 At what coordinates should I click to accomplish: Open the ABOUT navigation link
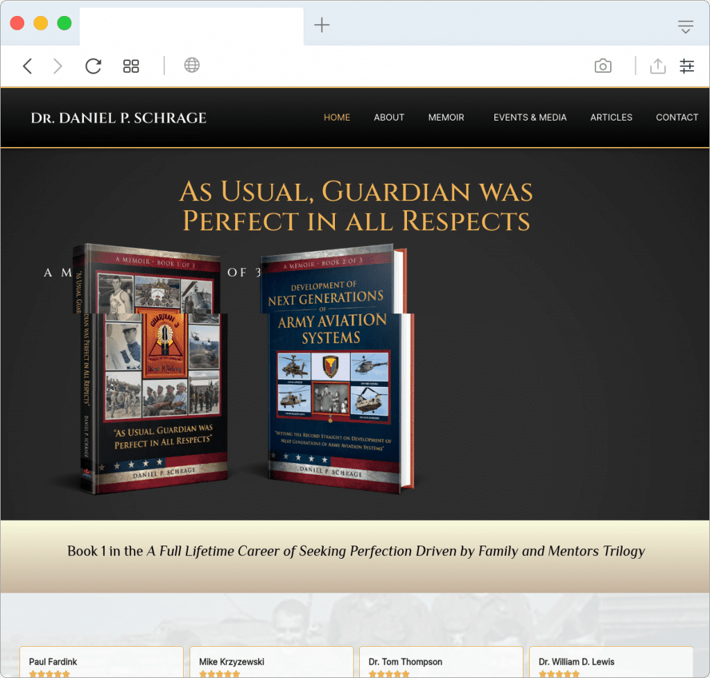388,117
